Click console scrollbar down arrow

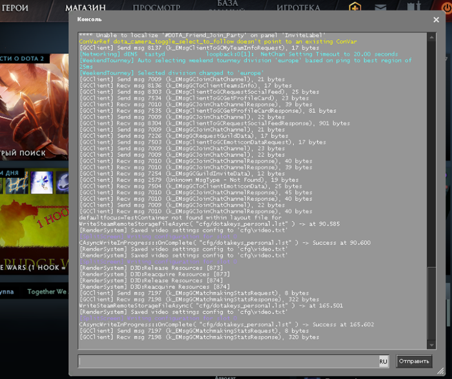point(431,345)
